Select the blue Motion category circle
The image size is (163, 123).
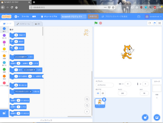pyautogui.click(x=4, y=29)
